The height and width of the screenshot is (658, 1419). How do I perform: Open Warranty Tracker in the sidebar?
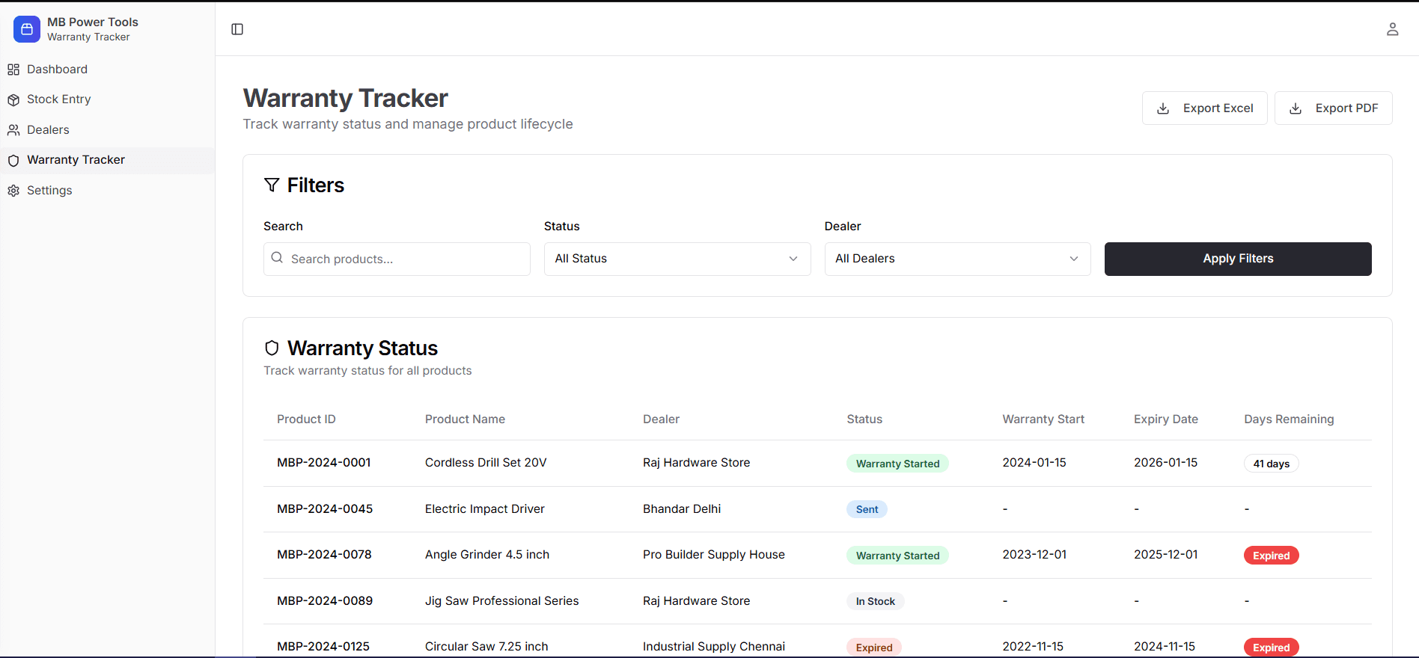pos(76,160)
